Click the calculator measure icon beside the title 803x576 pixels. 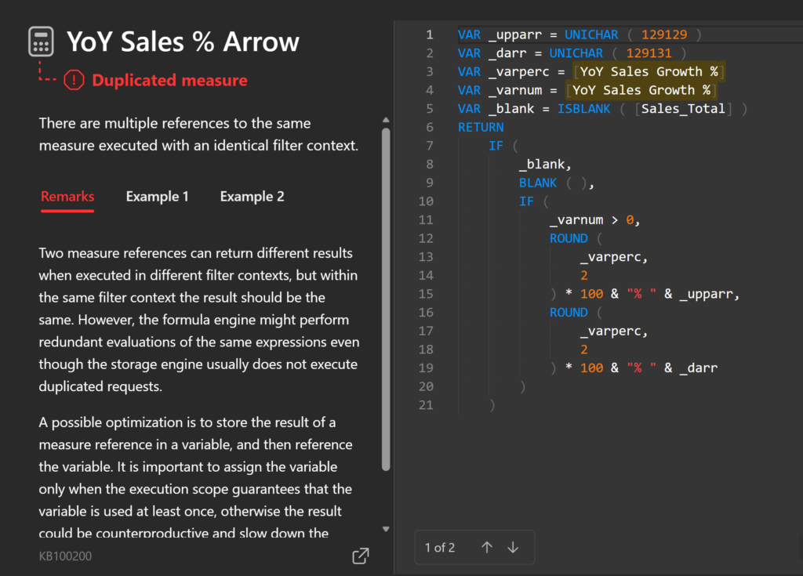[x=41, y=42]
